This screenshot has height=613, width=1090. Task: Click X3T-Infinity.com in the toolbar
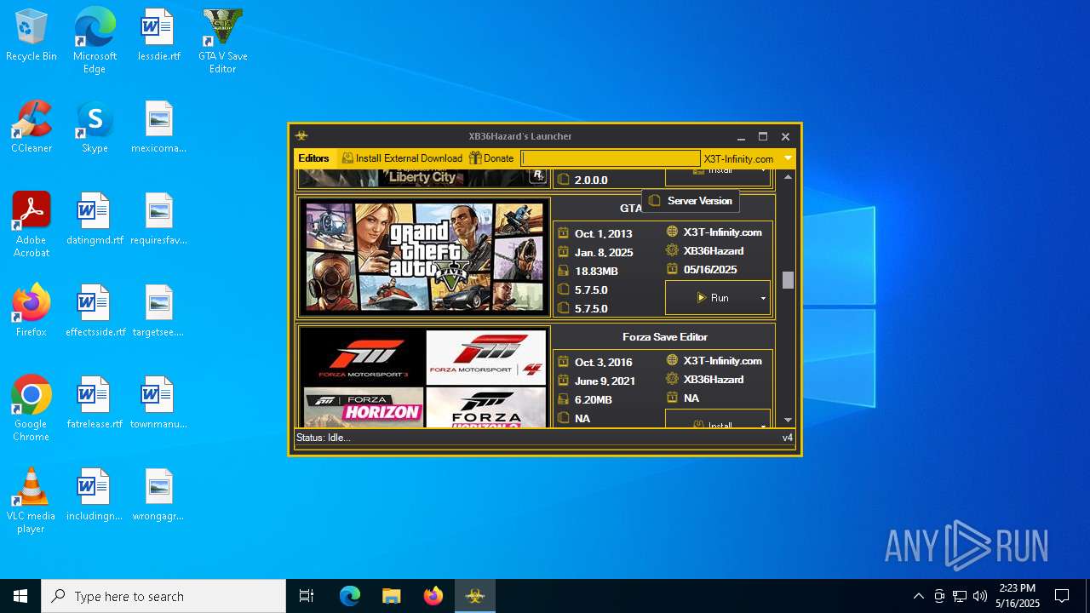click(738, 159)
